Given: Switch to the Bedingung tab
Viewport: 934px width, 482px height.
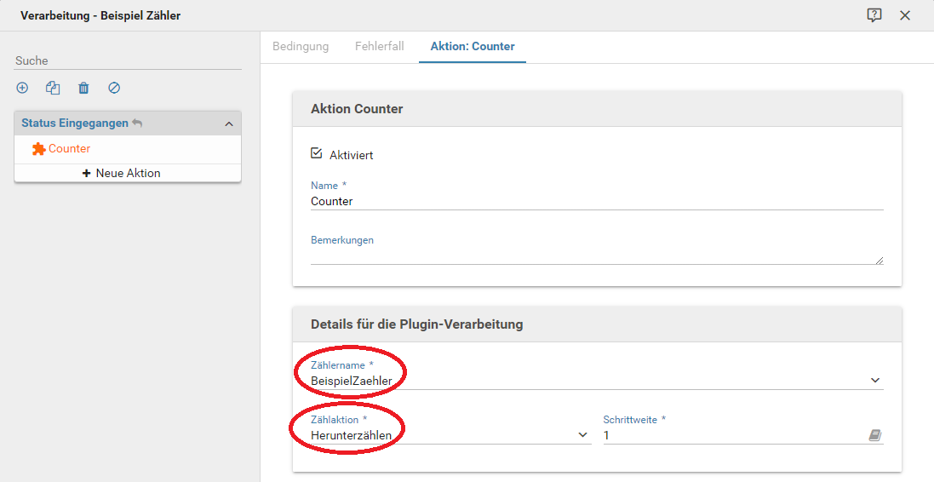Looking at the screenshot, I should (x=301, y=47).
